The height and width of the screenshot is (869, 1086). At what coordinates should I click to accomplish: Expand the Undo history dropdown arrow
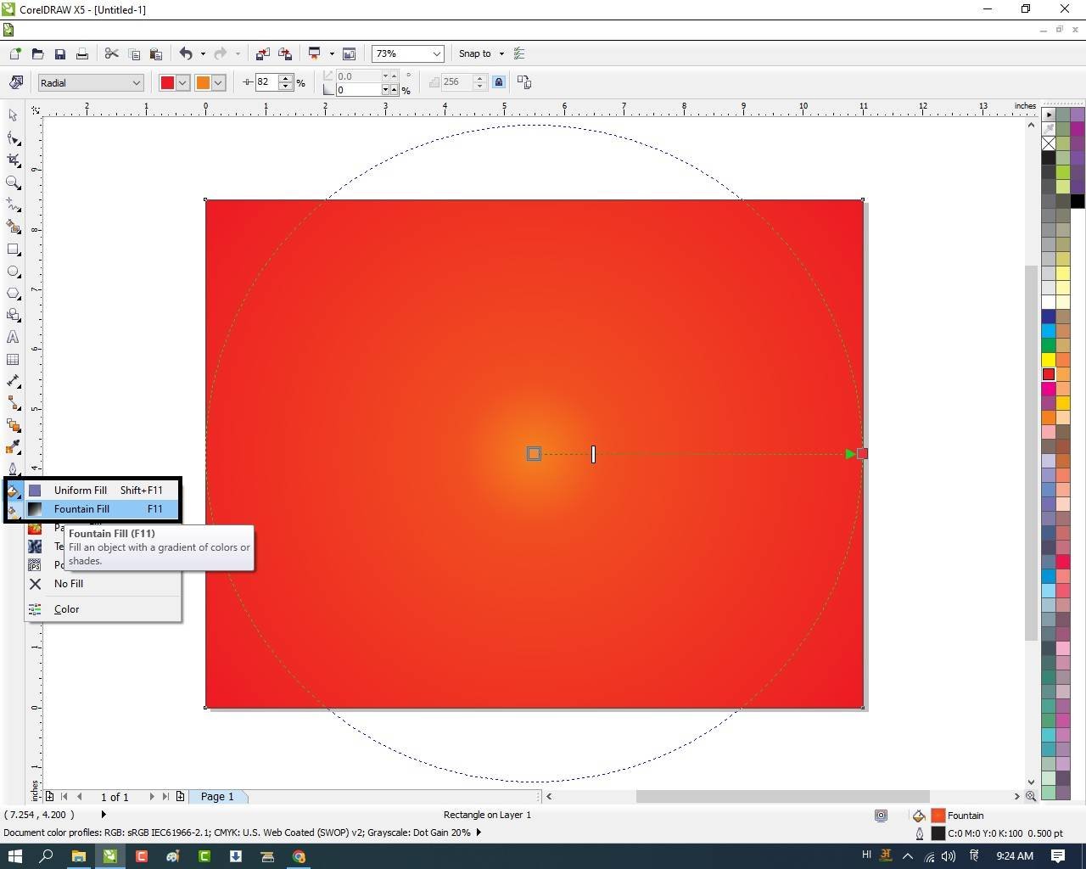(203, 53)
